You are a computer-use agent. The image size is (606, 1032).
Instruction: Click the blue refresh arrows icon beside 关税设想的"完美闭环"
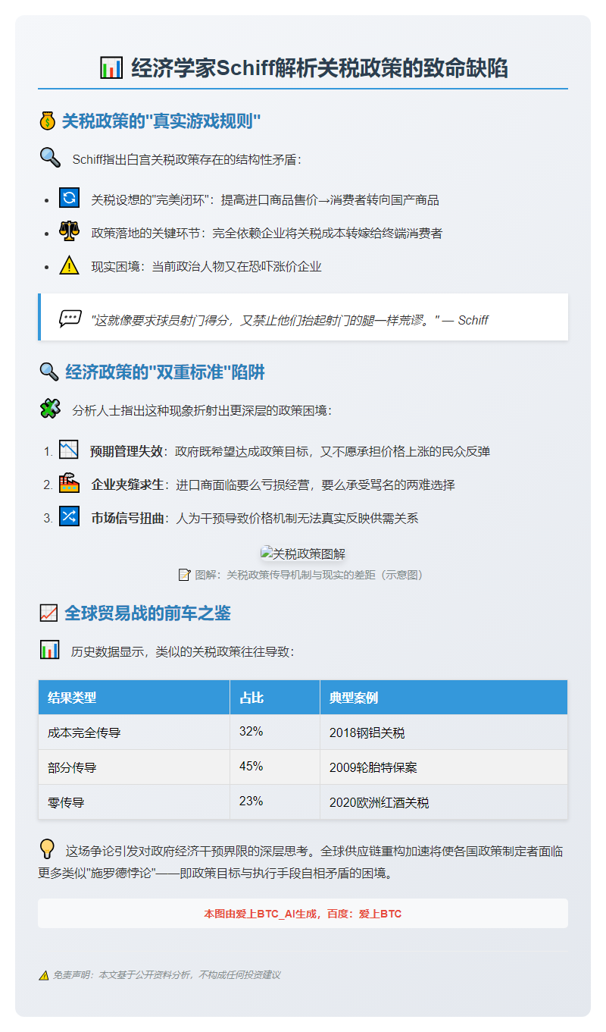[69, 199]
